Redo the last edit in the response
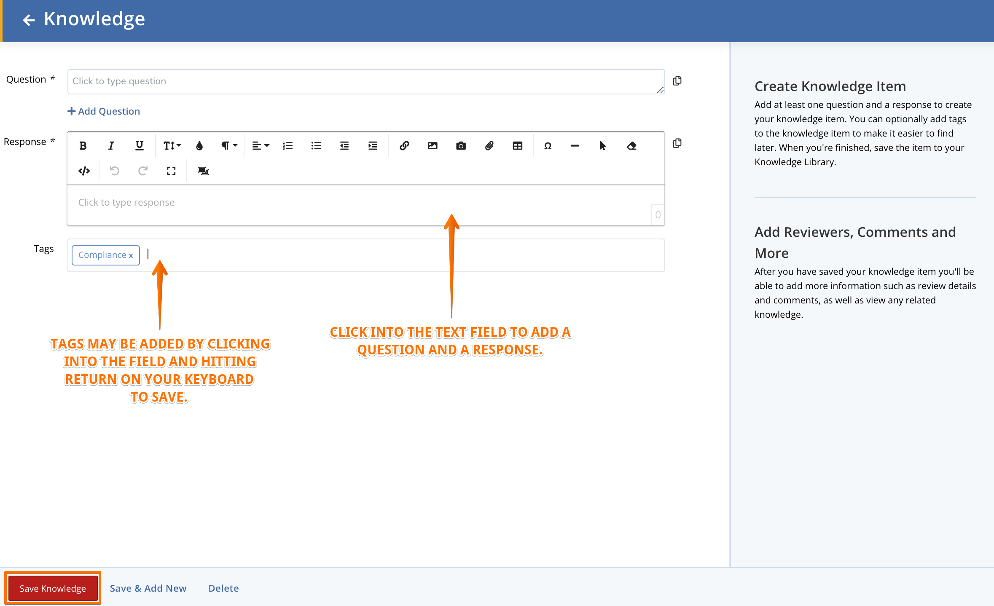The image size is (994, 606). (x=143, y=171)
